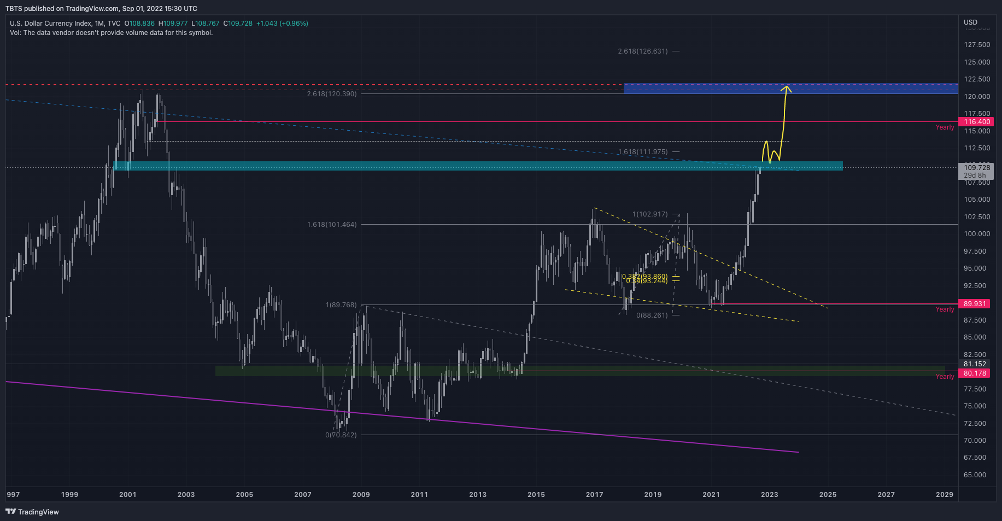
Task: Click the 122.500 price axis label
Action: 977,79
